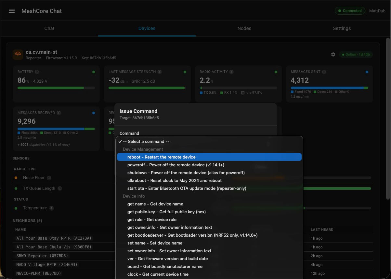Viewport: 391px width, 279px height.
Task: Click neighbor NADO Village RPTR (2C4693)
Action: tap(47, 265)
